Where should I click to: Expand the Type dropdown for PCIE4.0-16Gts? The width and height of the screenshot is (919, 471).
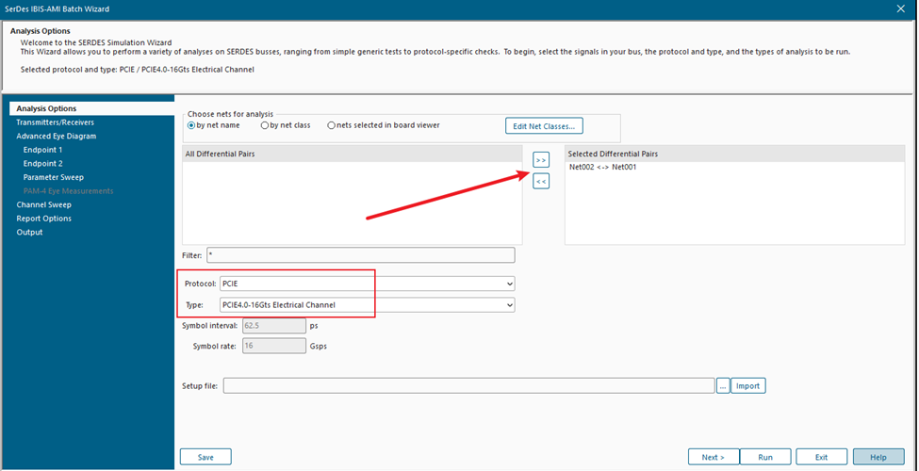click(x=367, y=304)
